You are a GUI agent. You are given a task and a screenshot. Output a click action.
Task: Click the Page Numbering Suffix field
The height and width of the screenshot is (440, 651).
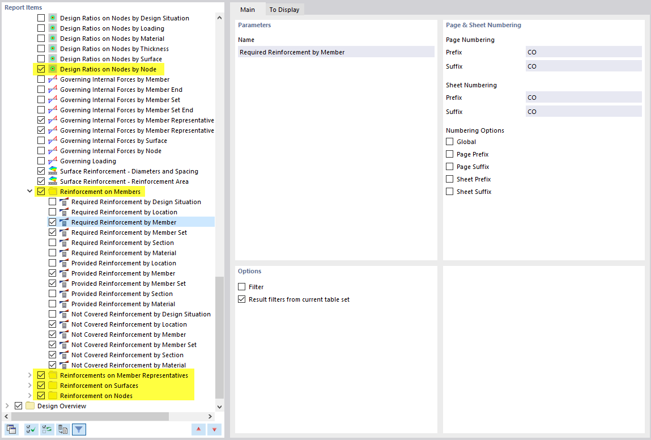[x=584, y=66]
